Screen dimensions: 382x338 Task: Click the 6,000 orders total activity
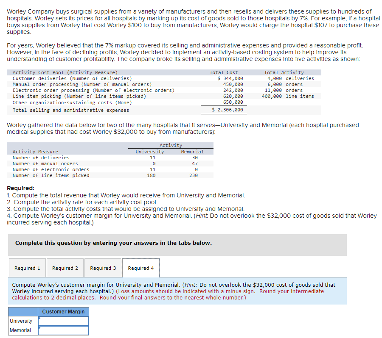[x=285, y=84]
